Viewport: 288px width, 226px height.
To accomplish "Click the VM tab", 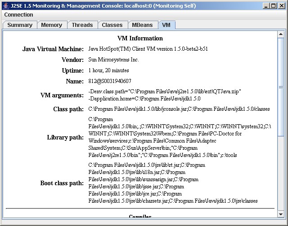I will click(166, 25).
